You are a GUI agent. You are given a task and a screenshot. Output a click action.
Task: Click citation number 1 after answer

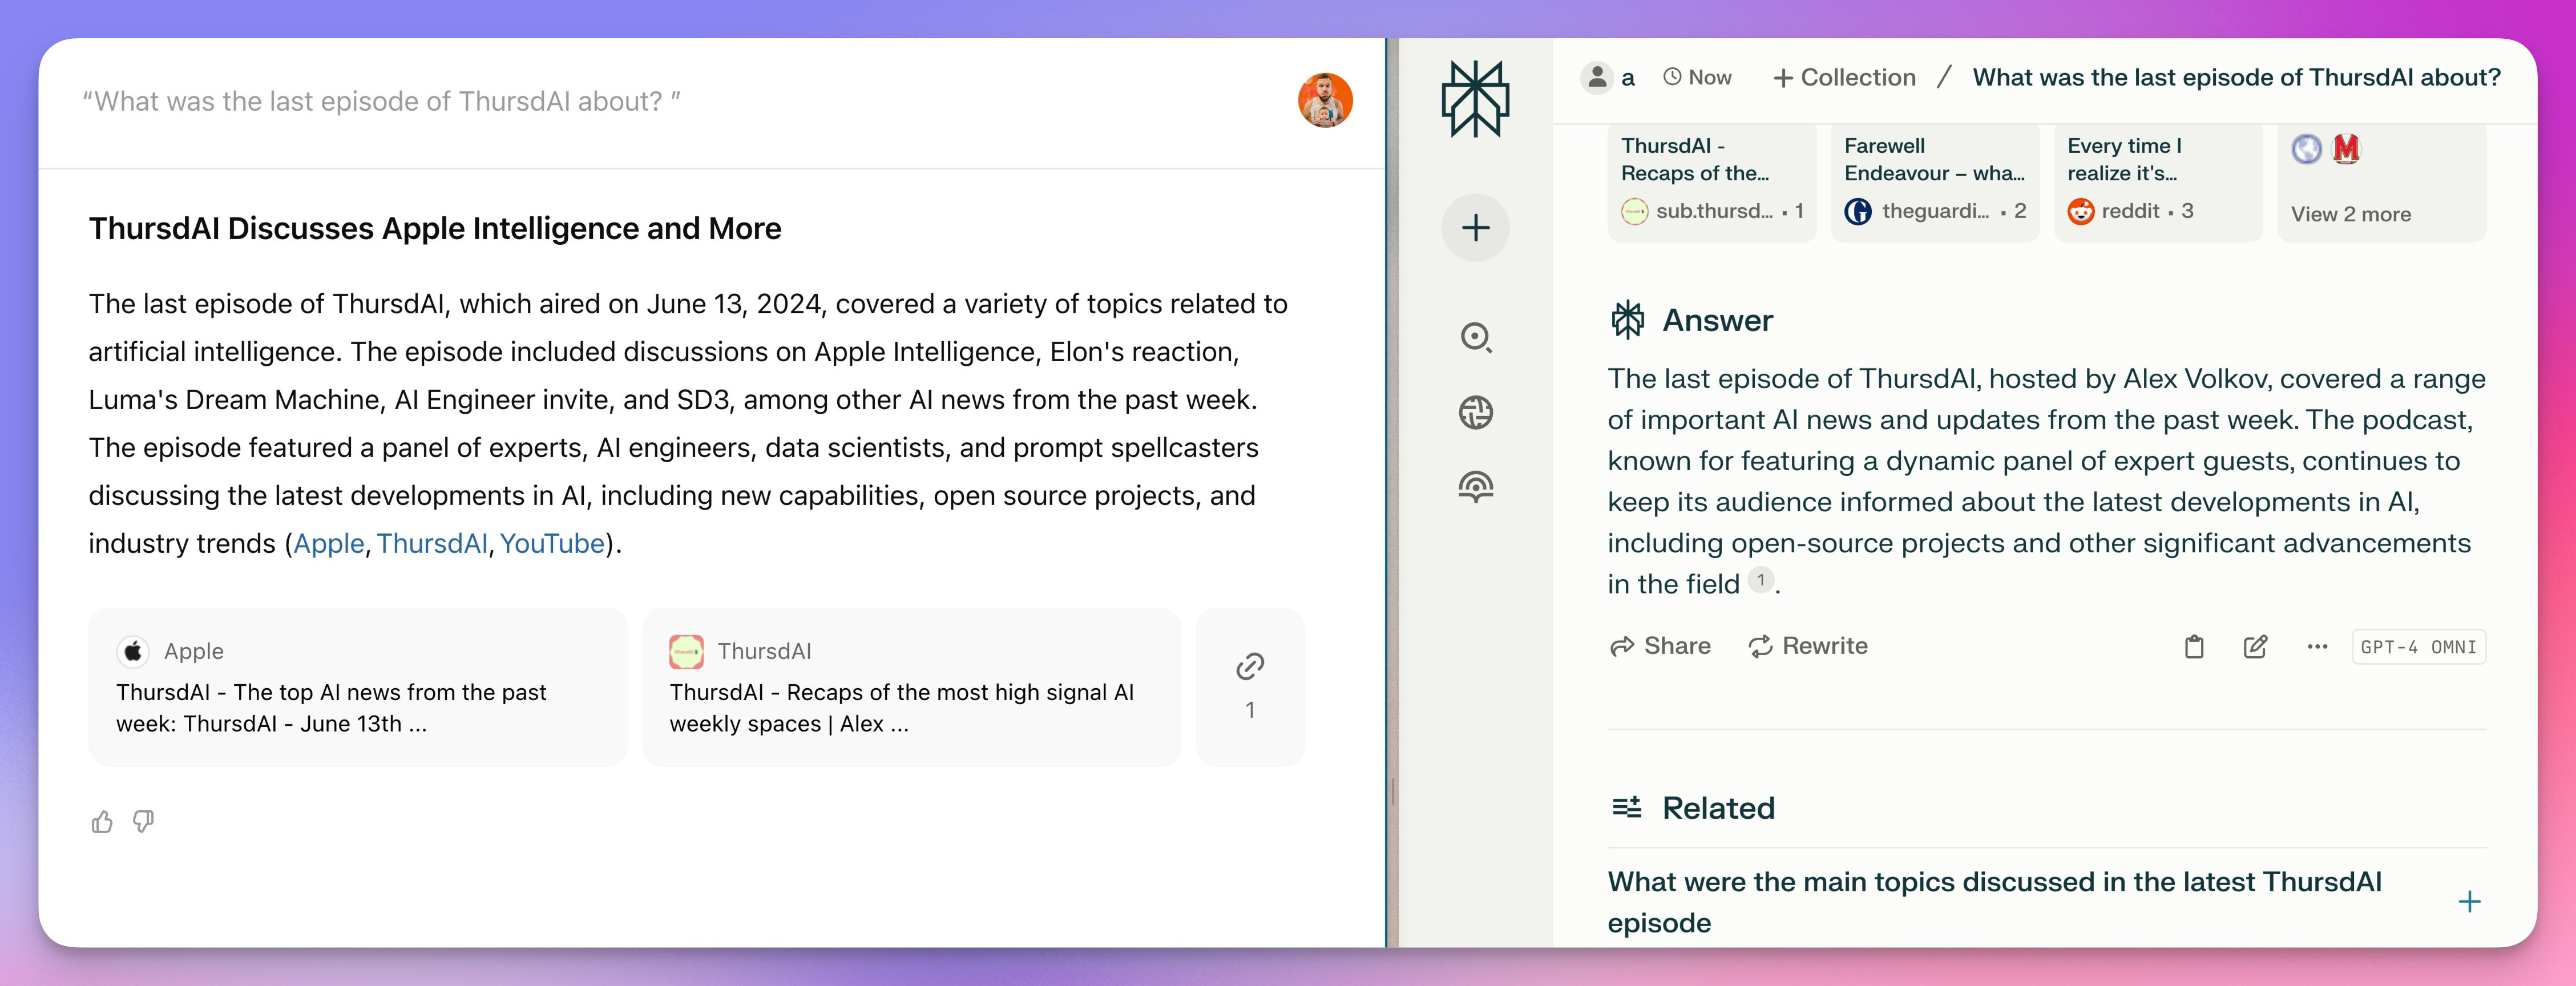(1761, 580)
